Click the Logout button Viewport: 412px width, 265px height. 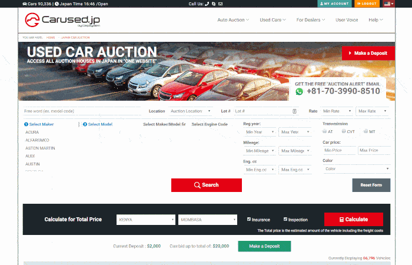point(367,4)
